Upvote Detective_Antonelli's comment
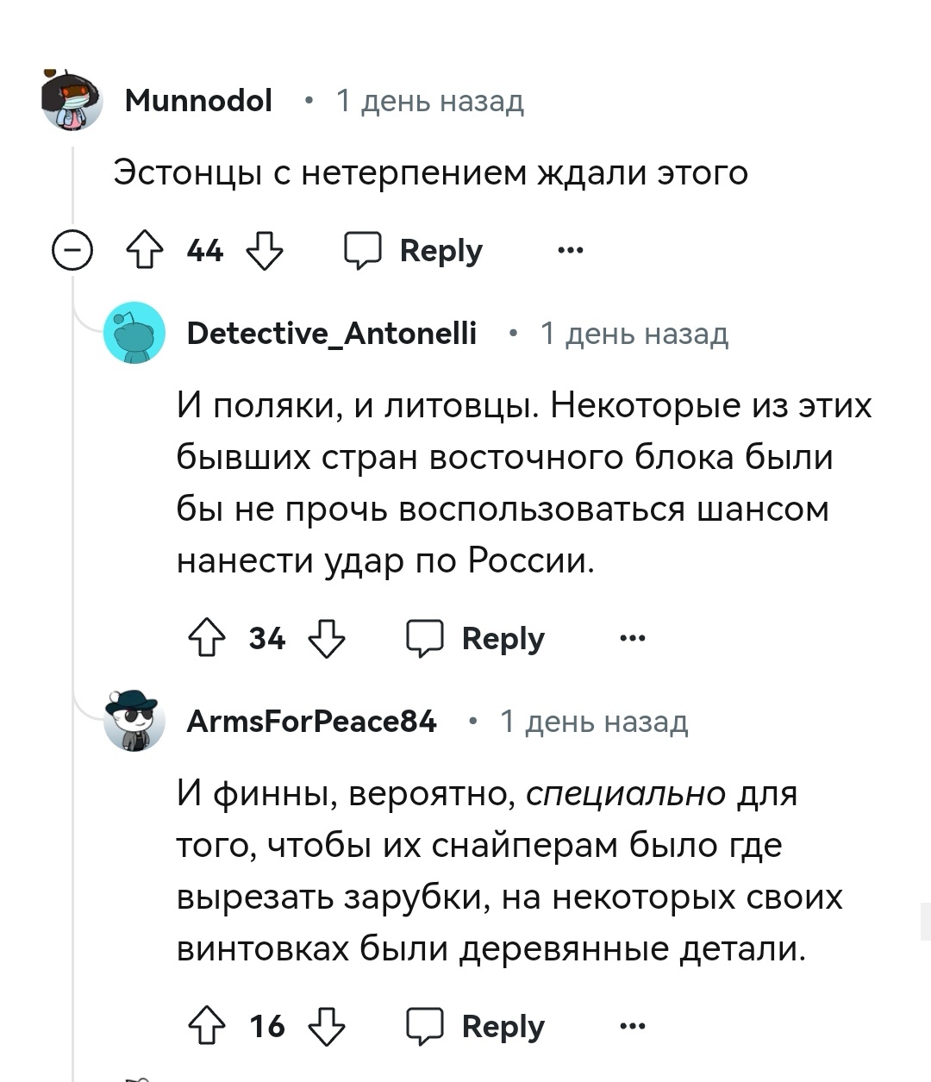931x1082 pixels. (x=207, y=639)
